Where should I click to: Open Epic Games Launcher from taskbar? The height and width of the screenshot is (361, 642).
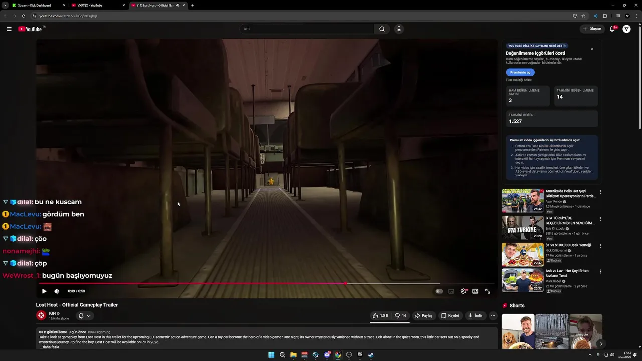[360, 355]
